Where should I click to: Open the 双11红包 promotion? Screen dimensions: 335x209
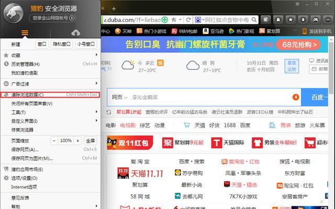[130, 143]
